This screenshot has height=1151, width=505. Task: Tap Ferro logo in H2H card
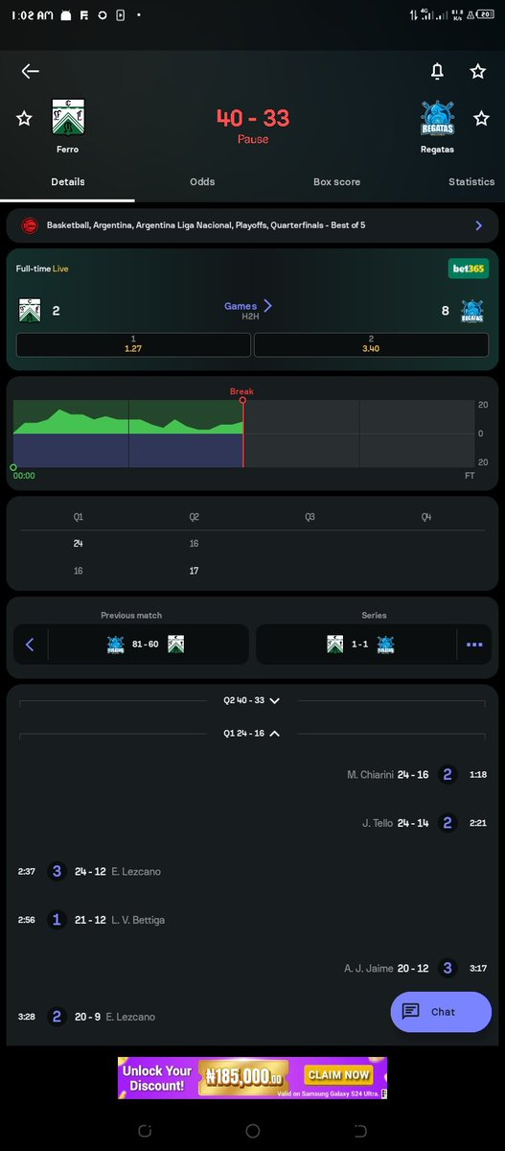point(29,311)
